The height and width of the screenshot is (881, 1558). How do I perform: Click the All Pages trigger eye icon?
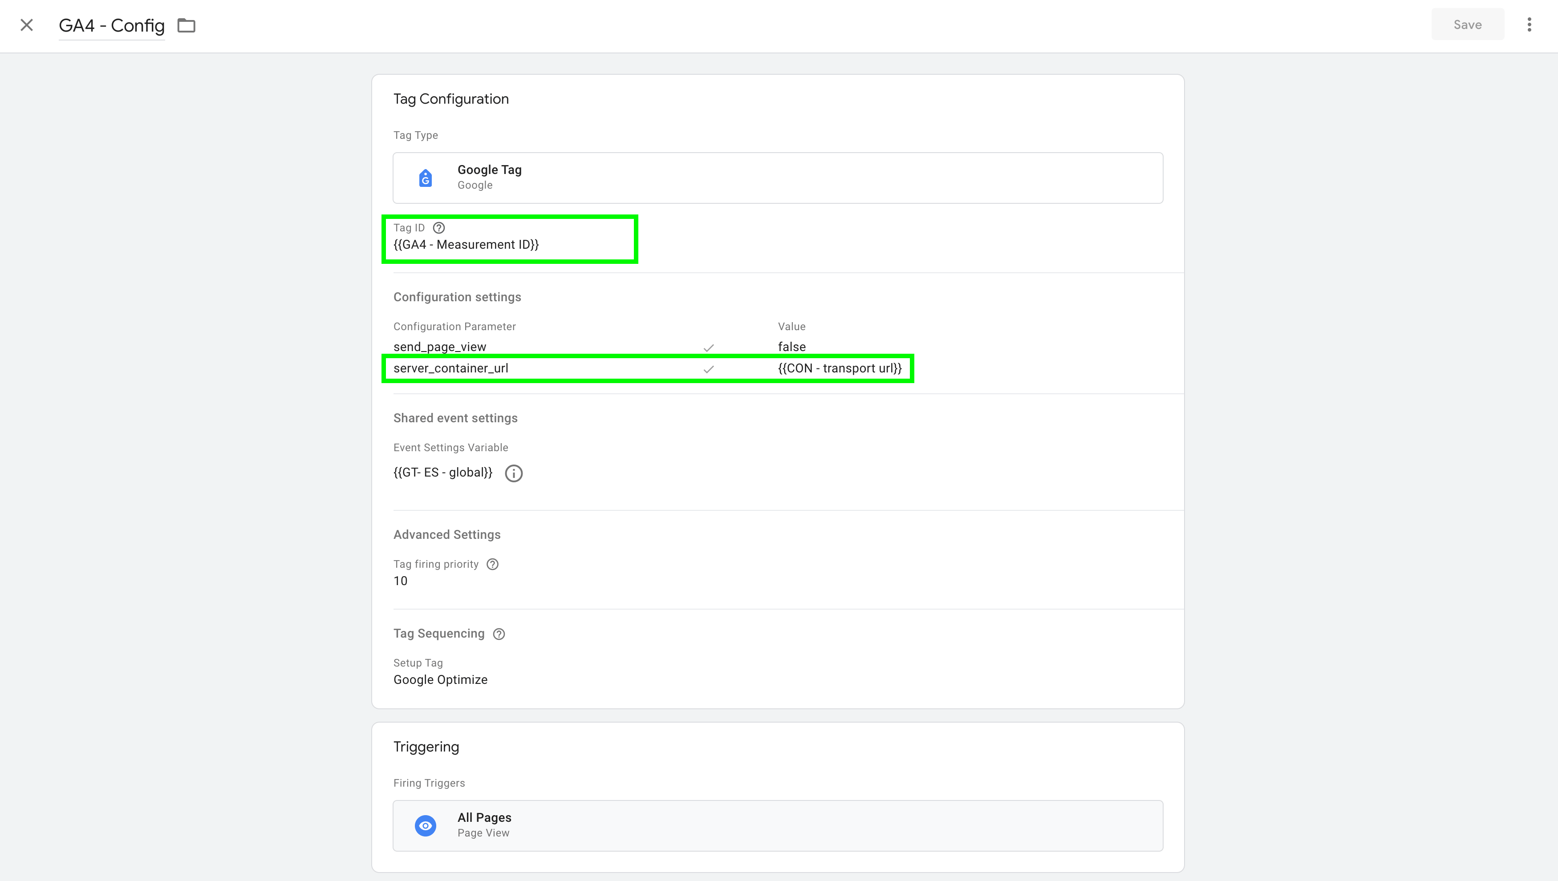click(x=426, y=826)
